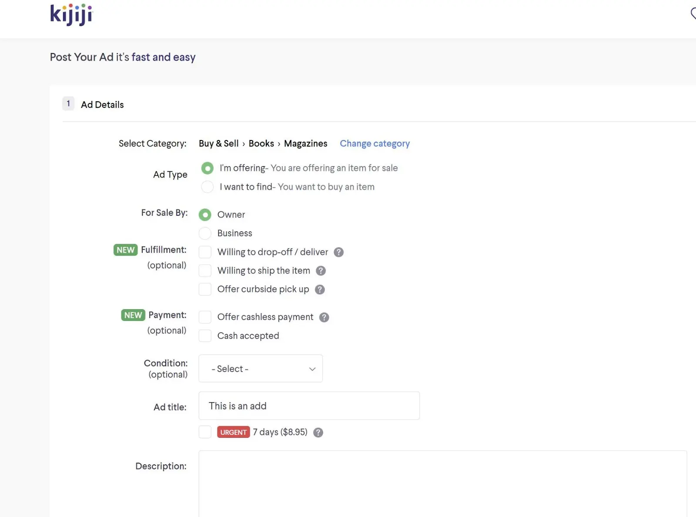Show help for Offer curbside pick up
Viewport: 696px width, 517px height.
320,290
